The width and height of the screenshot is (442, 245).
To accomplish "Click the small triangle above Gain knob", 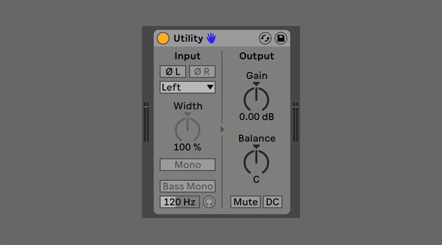I will tap(256, 84).
